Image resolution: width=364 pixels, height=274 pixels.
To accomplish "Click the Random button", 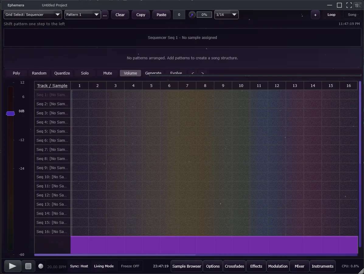I will click(x=39, y=73).
